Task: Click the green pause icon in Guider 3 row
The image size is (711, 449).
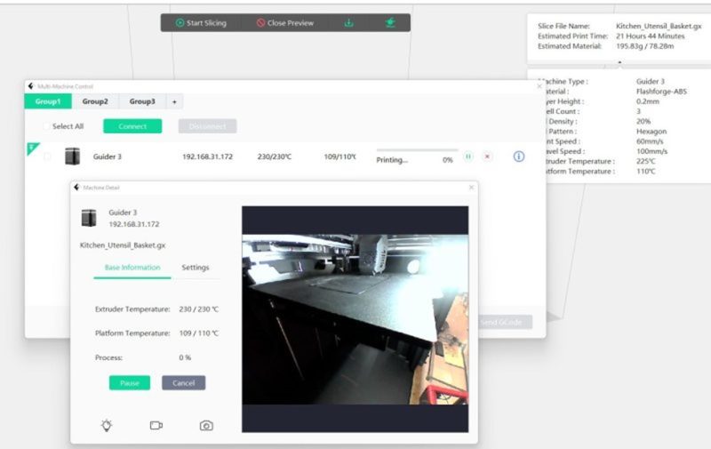Action: coord(468,157)
